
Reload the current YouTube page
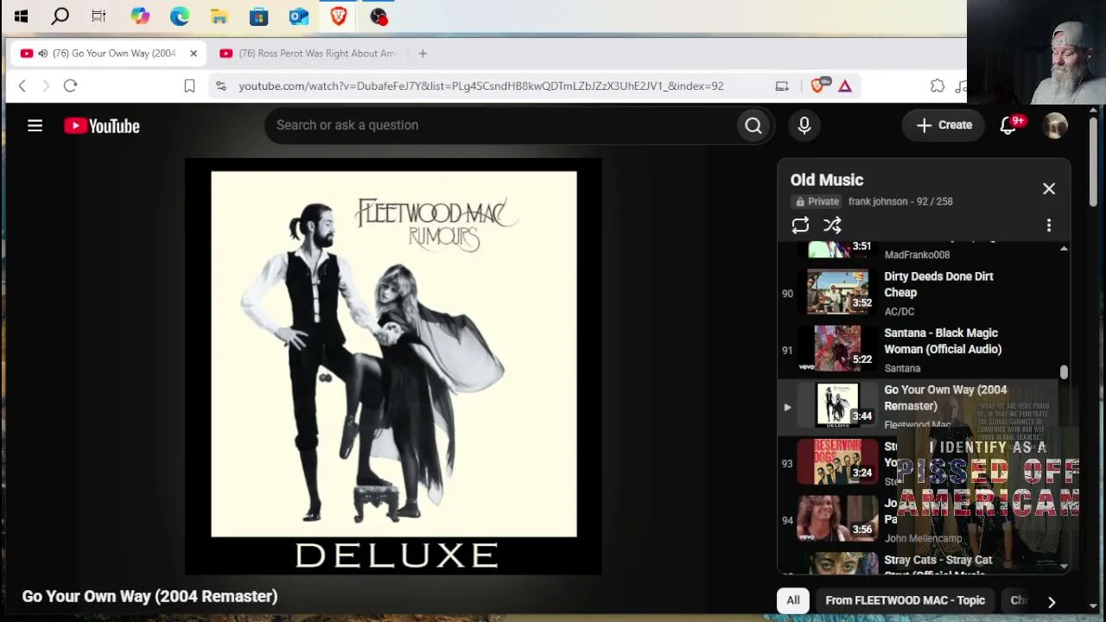point(71,86)
